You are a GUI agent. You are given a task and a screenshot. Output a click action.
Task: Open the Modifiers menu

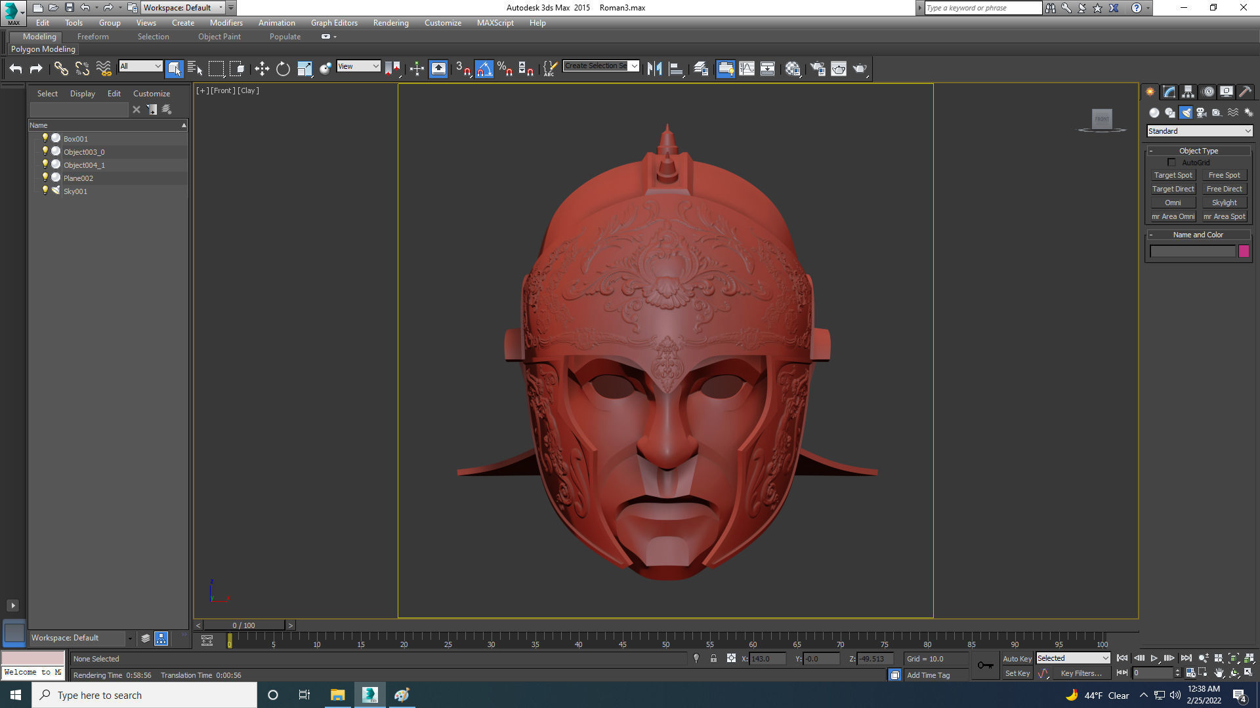coord(226,23)
